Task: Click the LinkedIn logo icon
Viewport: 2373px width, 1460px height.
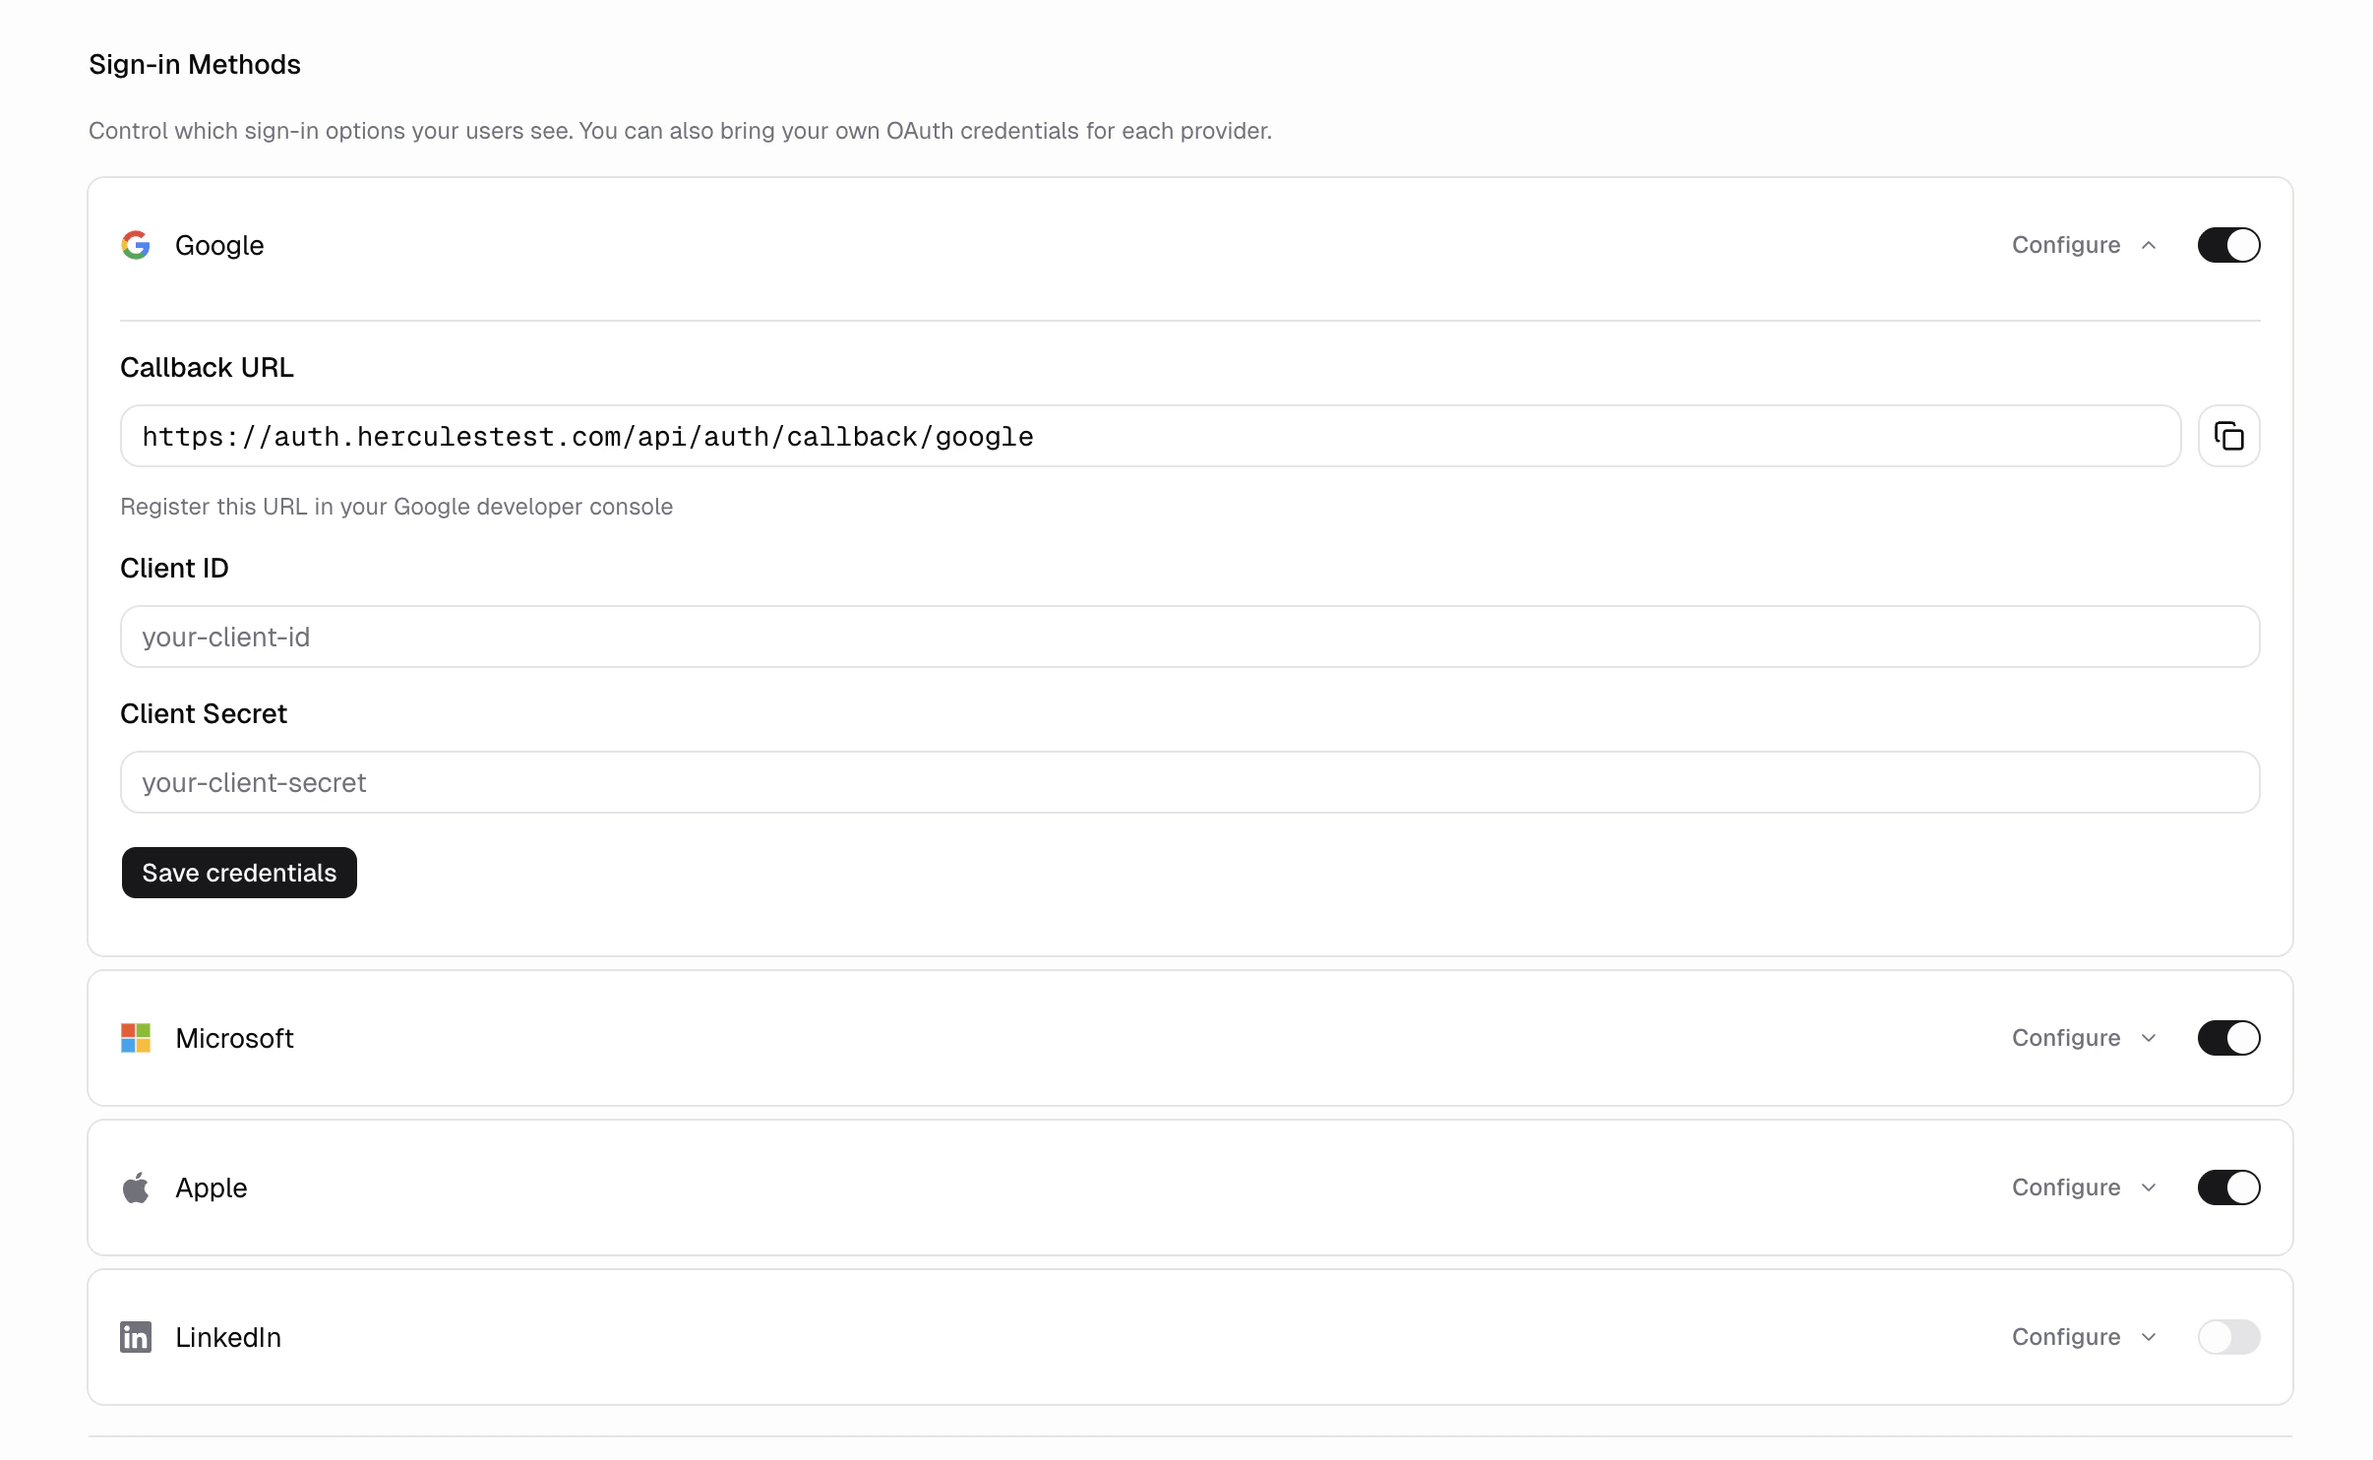Action: (136, 1336)
